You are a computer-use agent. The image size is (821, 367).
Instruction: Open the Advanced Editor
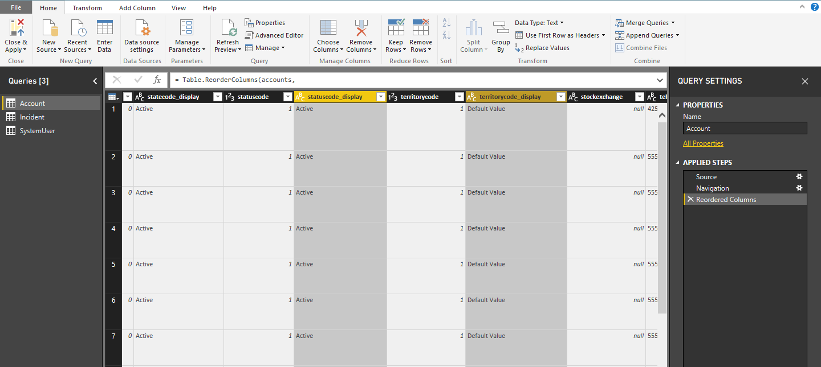274,35
